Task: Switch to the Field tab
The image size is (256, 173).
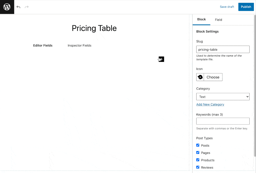Action: (218, 20)
